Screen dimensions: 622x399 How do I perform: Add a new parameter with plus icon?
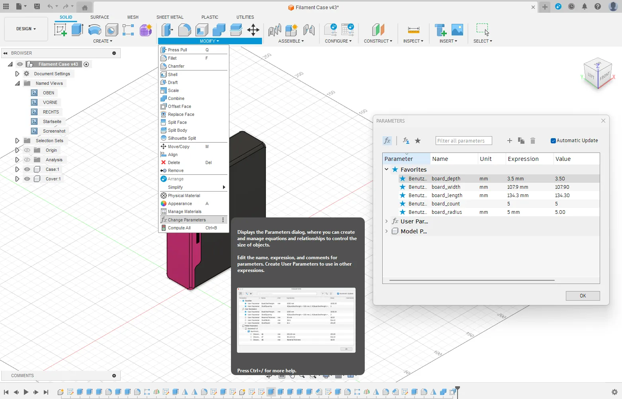(x=509, y=141)
